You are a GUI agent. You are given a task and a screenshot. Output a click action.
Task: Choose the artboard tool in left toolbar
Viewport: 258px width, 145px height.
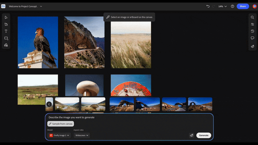(6, 24)
